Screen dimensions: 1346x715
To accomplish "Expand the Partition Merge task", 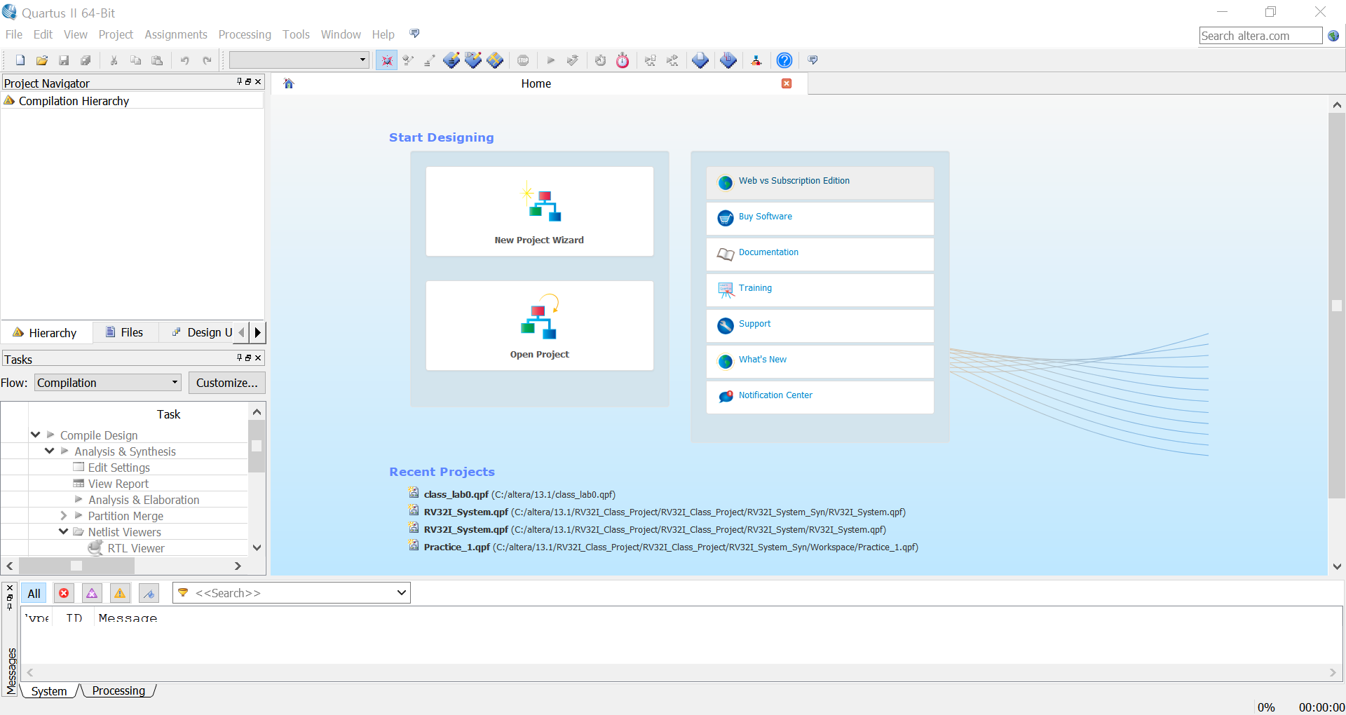I will point(64,515).
